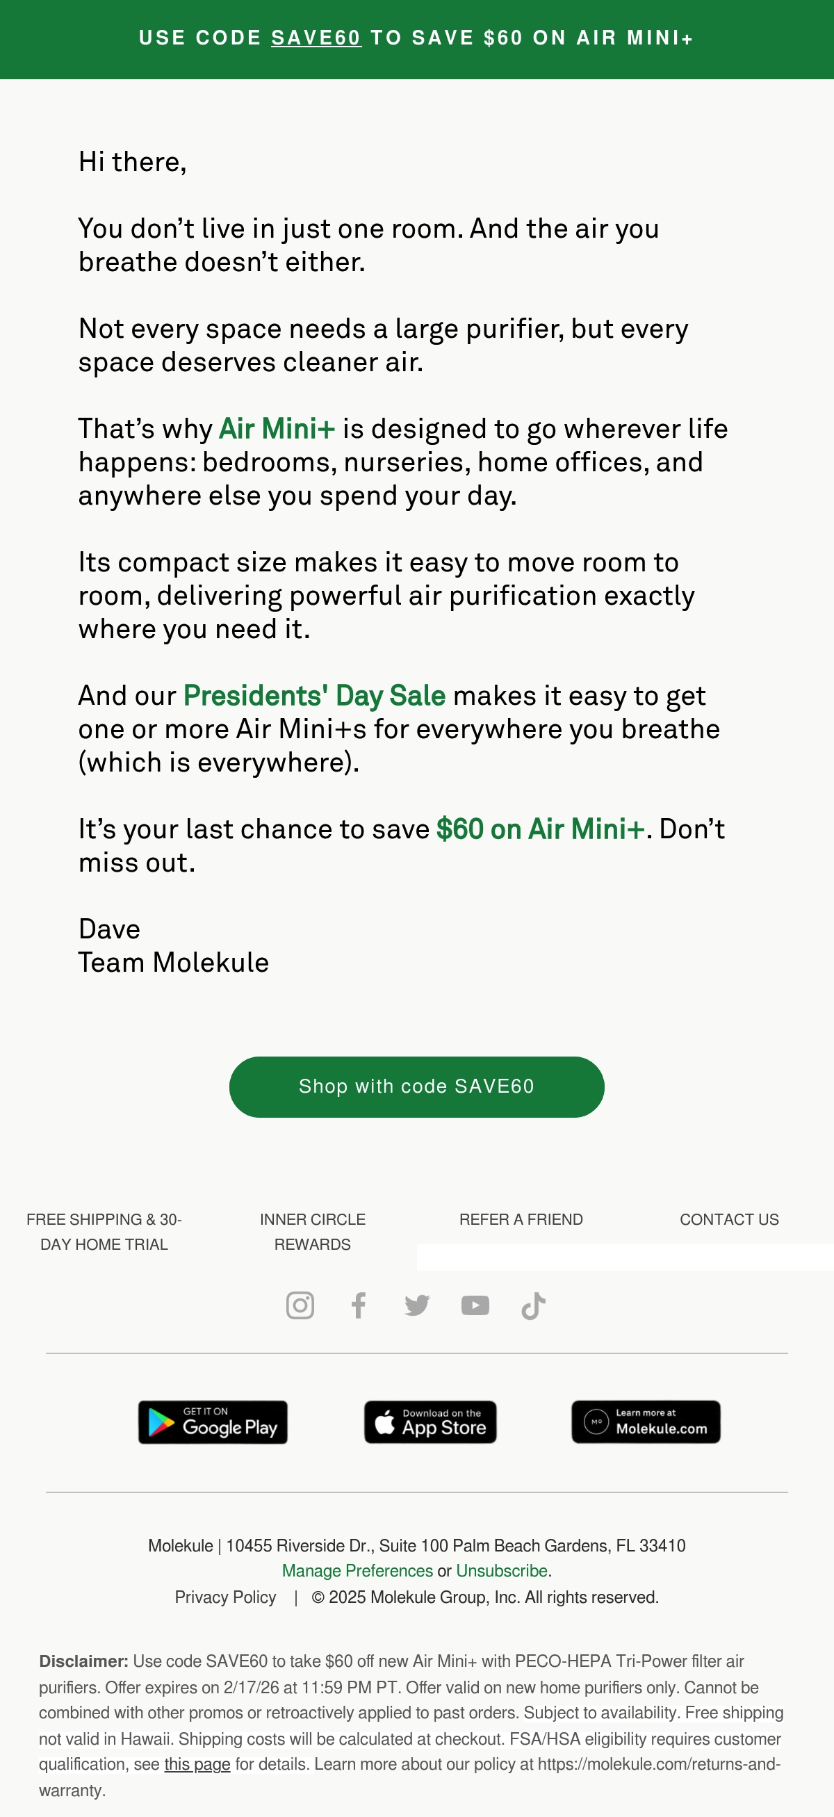834x1817 pixels.
Task: Tap the Download on the App Store badge
Action: tap(430, 1422)
